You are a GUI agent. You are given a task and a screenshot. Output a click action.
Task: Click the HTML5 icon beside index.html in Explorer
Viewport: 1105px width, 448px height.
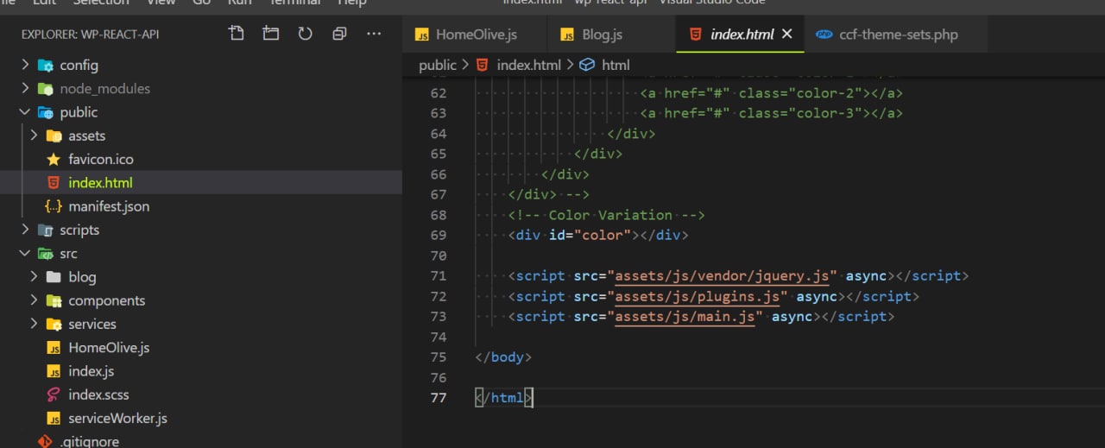tap(54, 183)
